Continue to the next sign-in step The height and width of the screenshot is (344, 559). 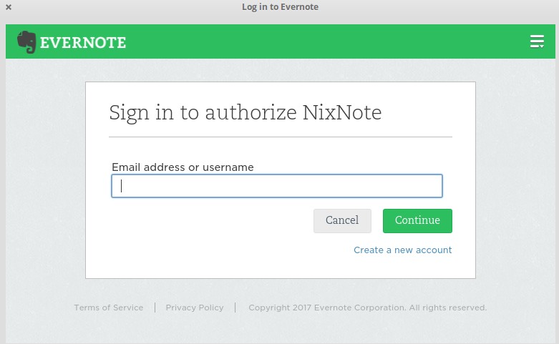pyautogui.click(x=417, y=221)
